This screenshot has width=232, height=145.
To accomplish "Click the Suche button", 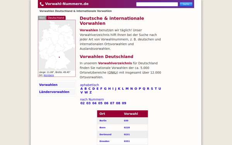I will pyautogui.click(x=186, y=4).
